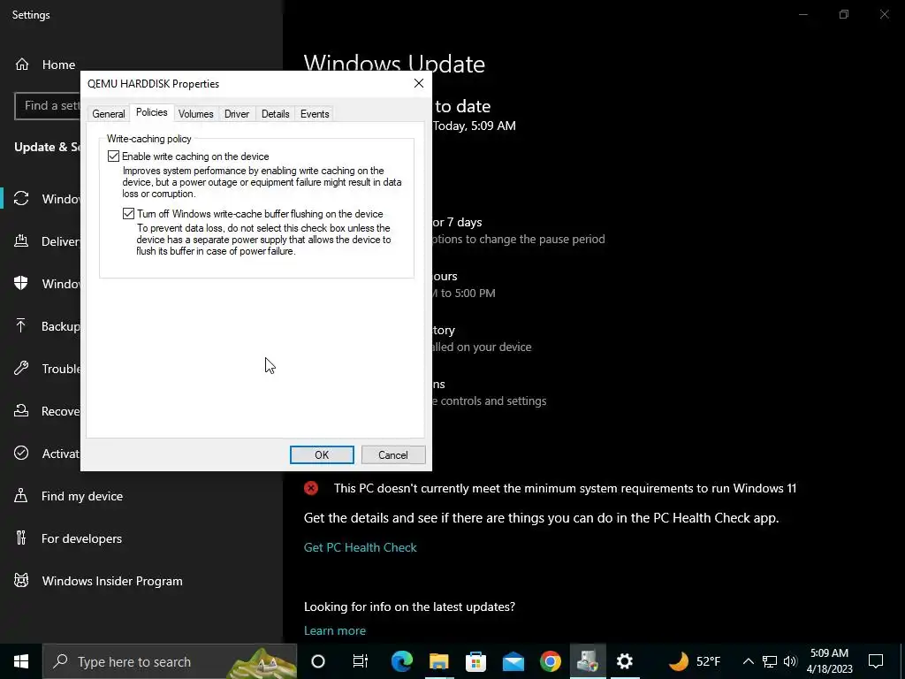Close the QEMU HARDDISK Properties dialog
Screen dimensions: 905x679
(x=419, y=84)
